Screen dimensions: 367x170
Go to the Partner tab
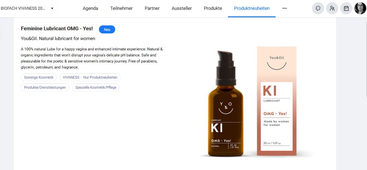pos(152,8)
